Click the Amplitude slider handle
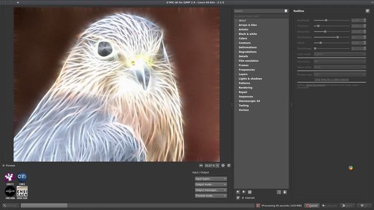Image resolution: width=374 pixels, height=210 pixels. click(326, 20)
